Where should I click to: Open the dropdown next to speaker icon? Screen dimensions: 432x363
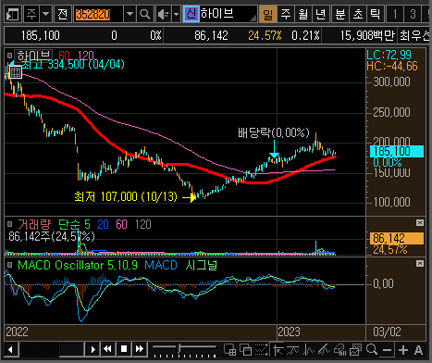click(x=176, y=14)
